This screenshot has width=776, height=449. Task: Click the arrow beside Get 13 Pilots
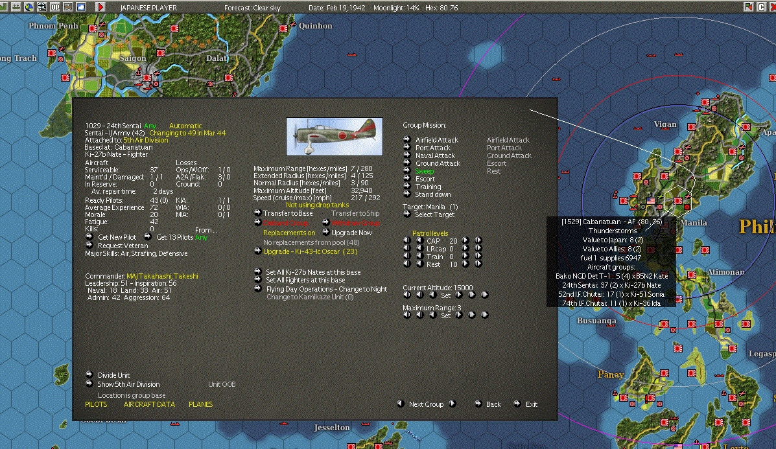click(x=147, y=237)
